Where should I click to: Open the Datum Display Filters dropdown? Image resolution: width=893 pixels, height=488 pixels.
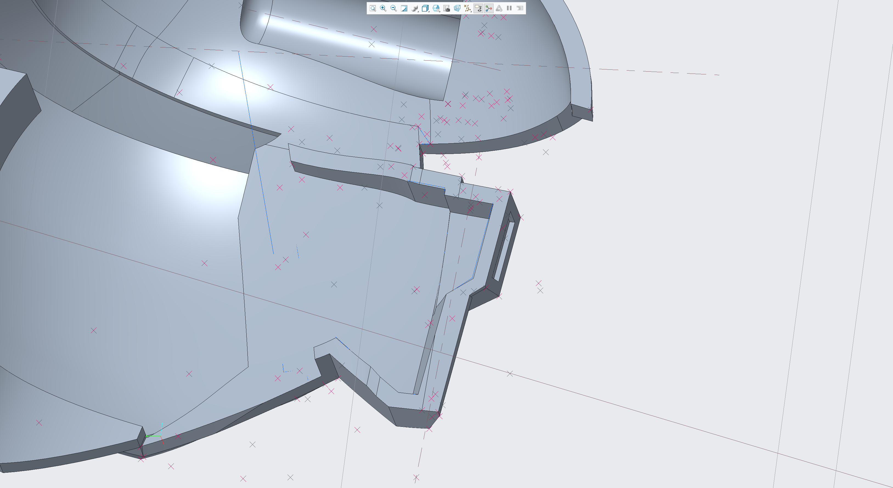[x=468, y=8]
